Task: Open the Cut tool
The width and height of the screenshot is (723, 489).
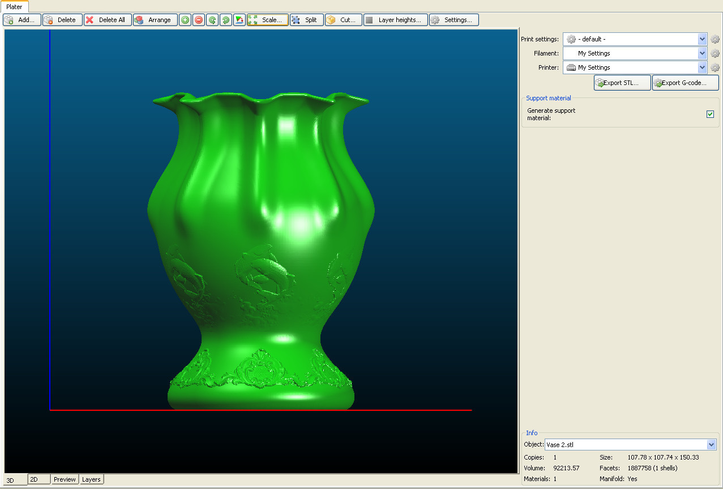Action: pos(343,20)
